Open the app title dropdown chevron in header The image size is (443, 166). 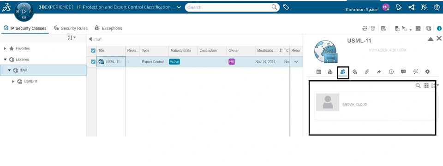point(179,7)
